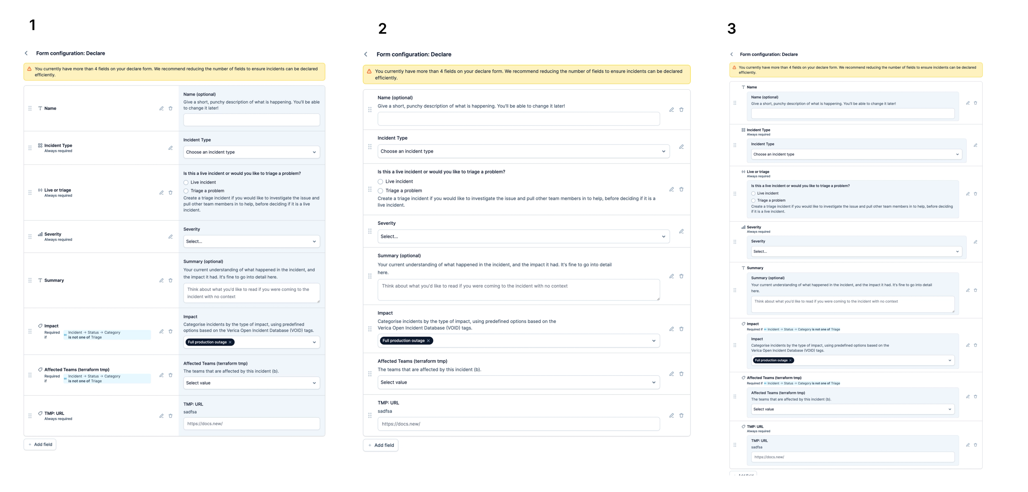This screenshot has height=492, width=1028.
Task: Focus the Name text input in design 2
Action: (x=518, y=119)
